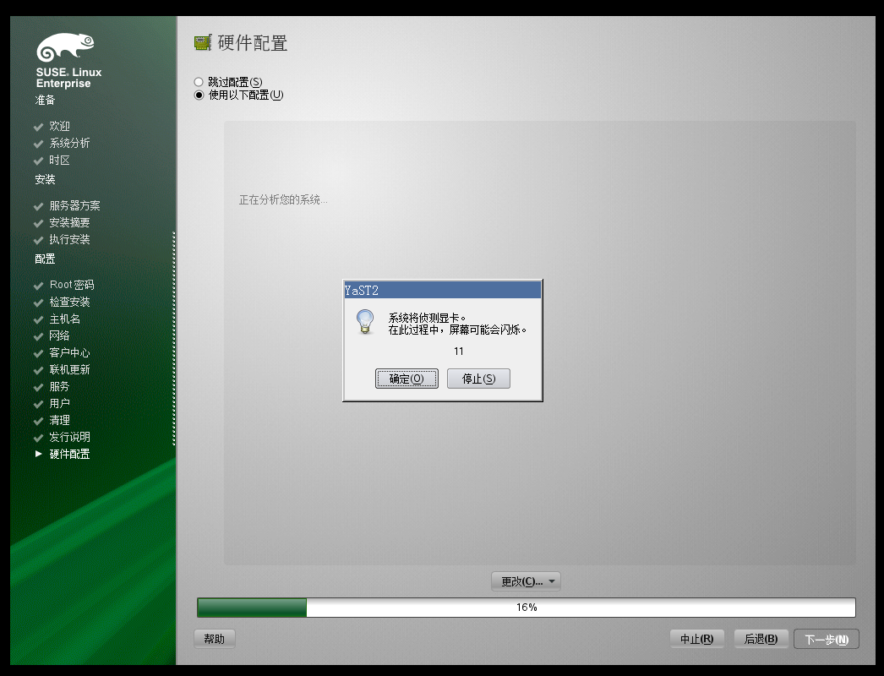Image resolution: width=884 pixels, height=676 pixels.
Task: Click the checkmark icon beside 联机更新
Action: click(x=39, y=369)
